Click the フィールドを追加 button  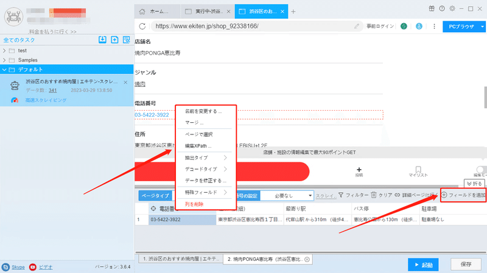tap(463, 195)
